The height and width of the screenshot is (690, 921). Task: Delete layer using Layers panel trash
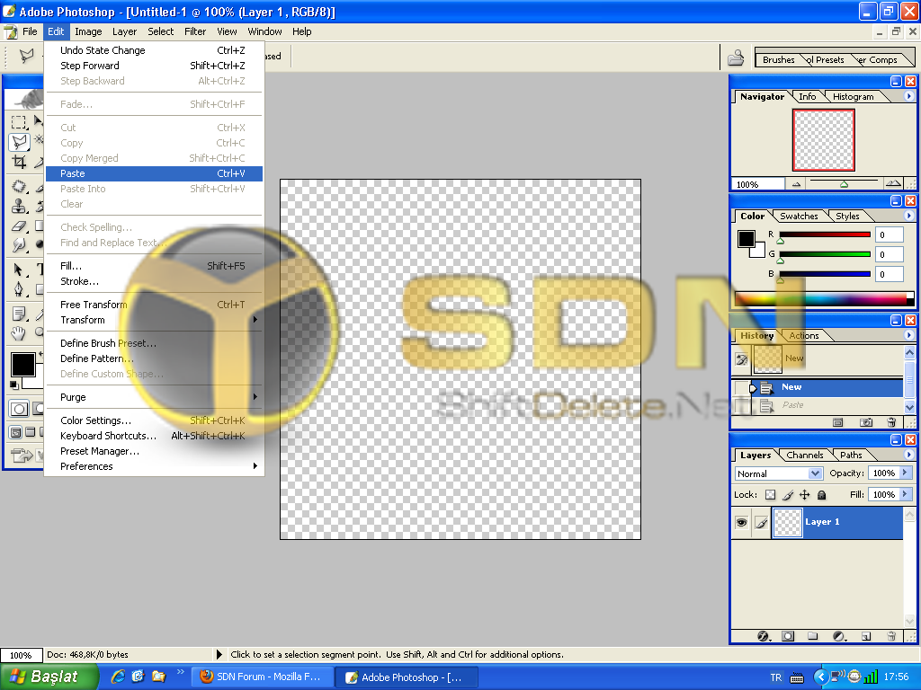[x=891, y=636]
